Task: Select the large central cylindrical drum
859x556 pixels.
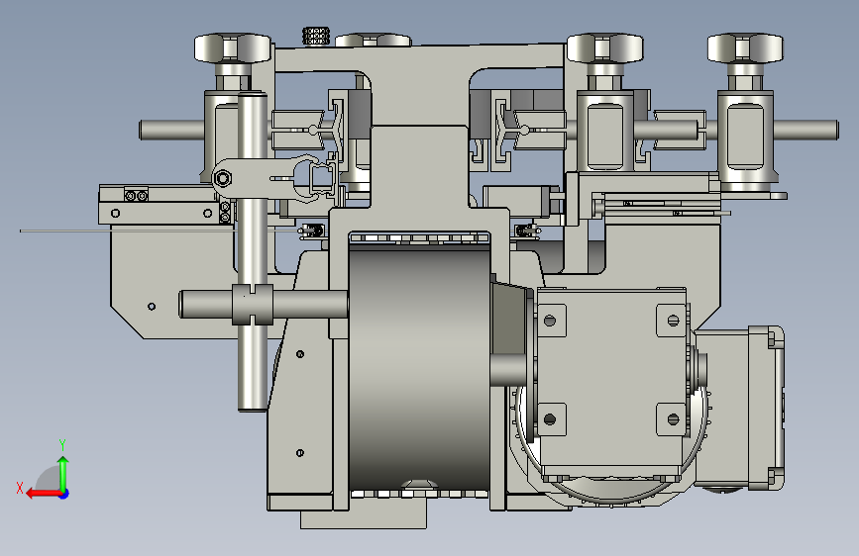Action: pos(420,368)
